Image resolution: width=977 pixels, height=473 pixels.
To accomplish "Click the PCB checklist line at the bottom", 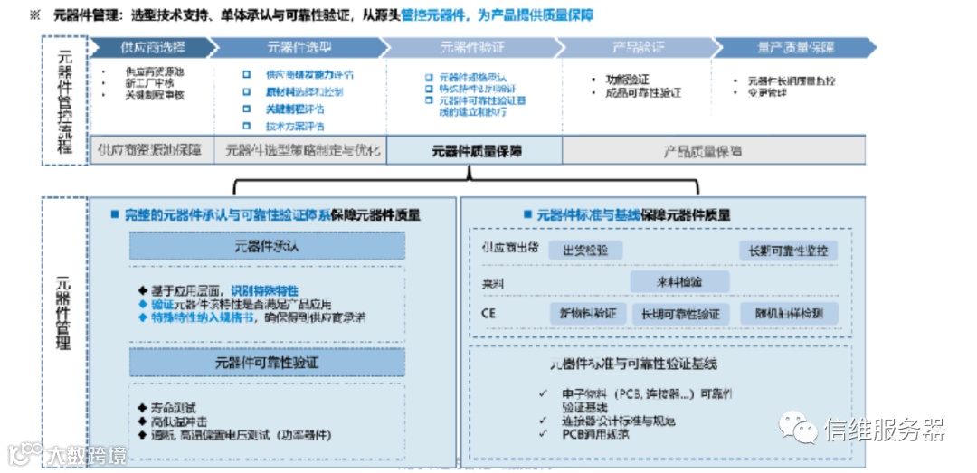I will coord(595,434).
